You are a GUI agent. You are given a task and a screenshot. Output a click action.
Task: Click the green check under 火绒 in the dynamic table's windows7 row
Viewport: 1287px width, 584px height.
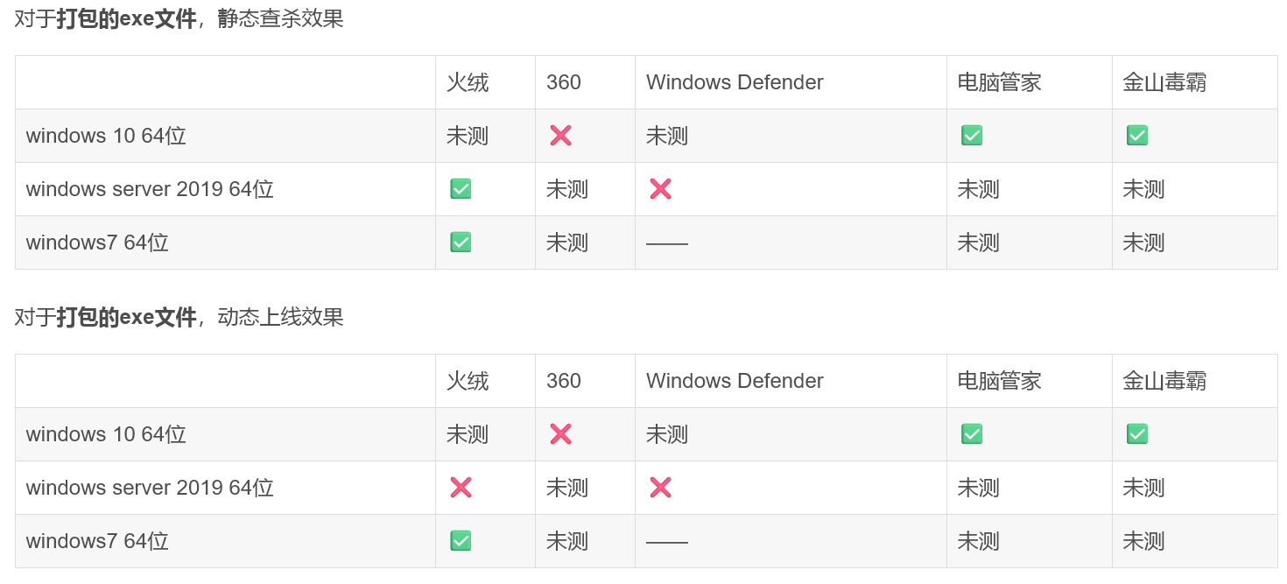461,541
